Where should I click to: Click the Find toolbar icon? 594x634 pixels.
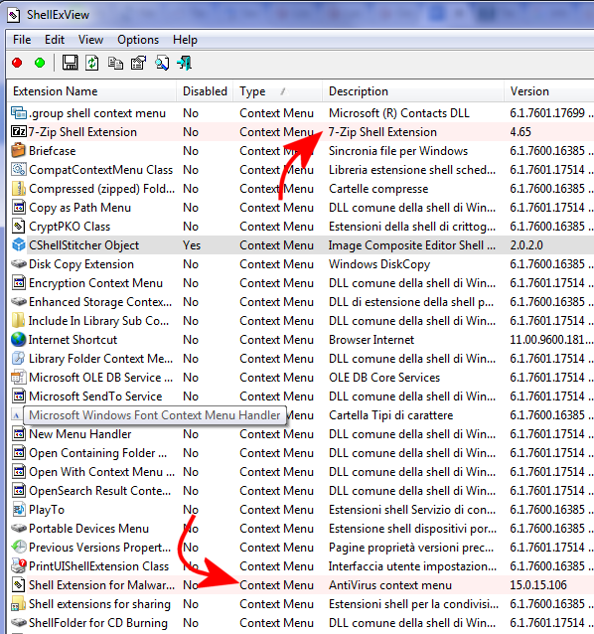tap(162, 63)
